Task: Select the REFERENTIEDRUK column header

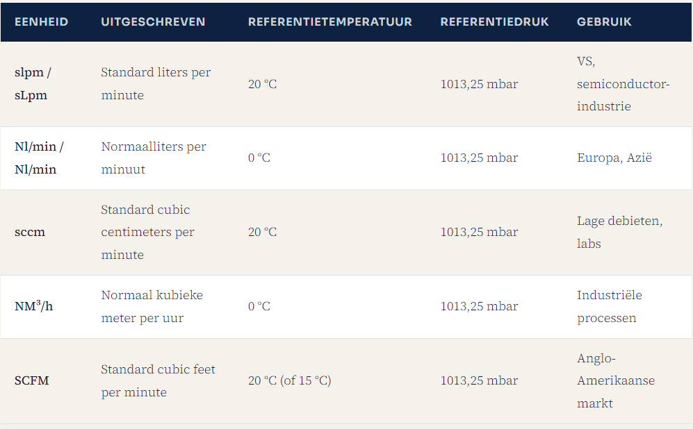Action: coord(494,22)
